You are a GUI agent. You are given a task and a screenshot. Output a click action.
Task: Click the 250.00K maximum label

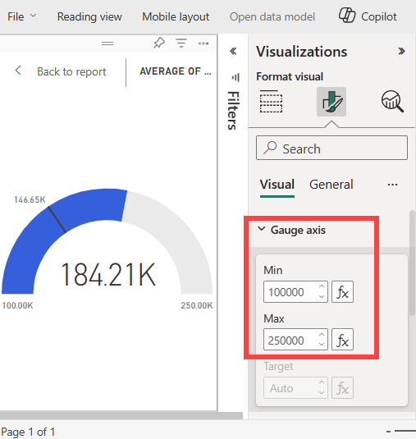(197, 305)
